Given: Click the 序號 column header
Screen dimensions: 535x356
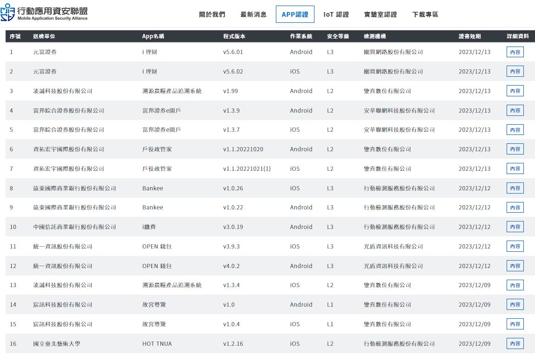Looking at the screenshot, I should tap(15, 36).
